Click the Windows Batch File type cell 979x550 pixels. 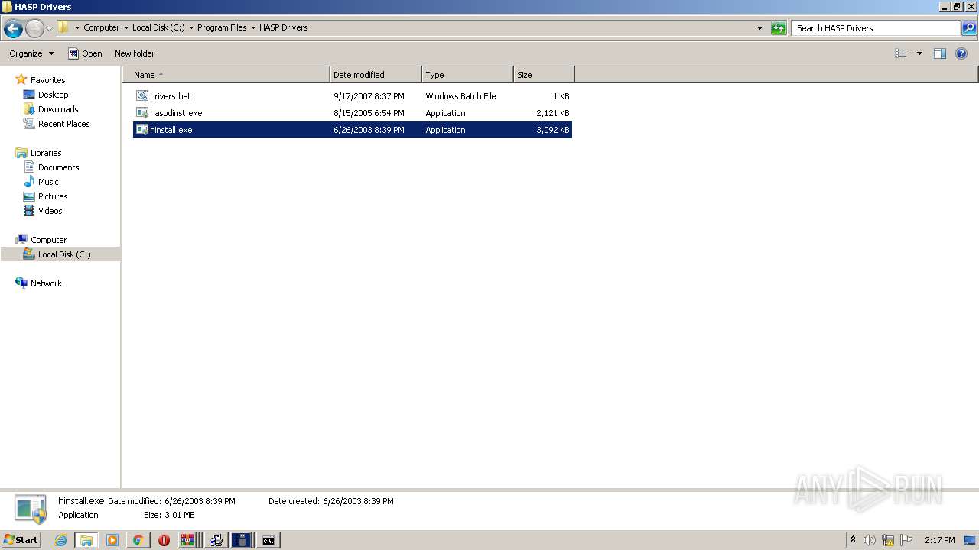[x=460, y=96]
